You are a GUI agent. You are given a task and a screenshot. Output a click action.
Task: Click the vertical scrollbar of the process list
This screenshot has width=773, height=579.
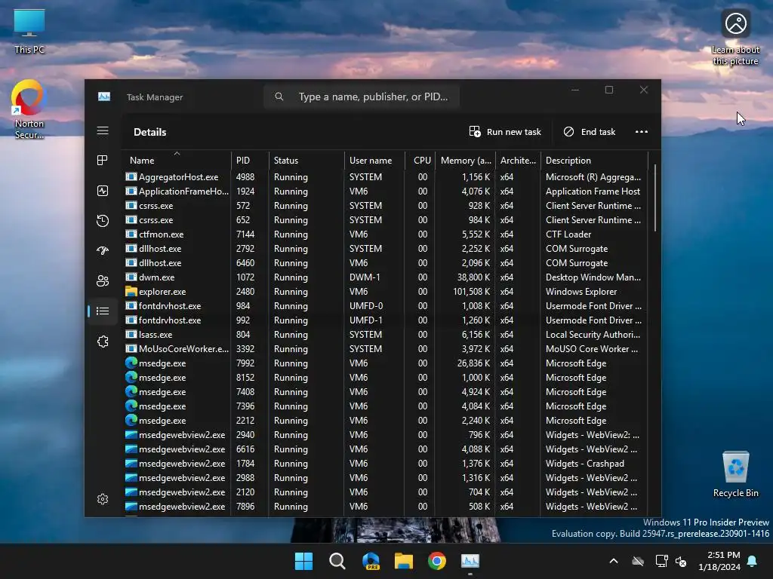point(655,198)
